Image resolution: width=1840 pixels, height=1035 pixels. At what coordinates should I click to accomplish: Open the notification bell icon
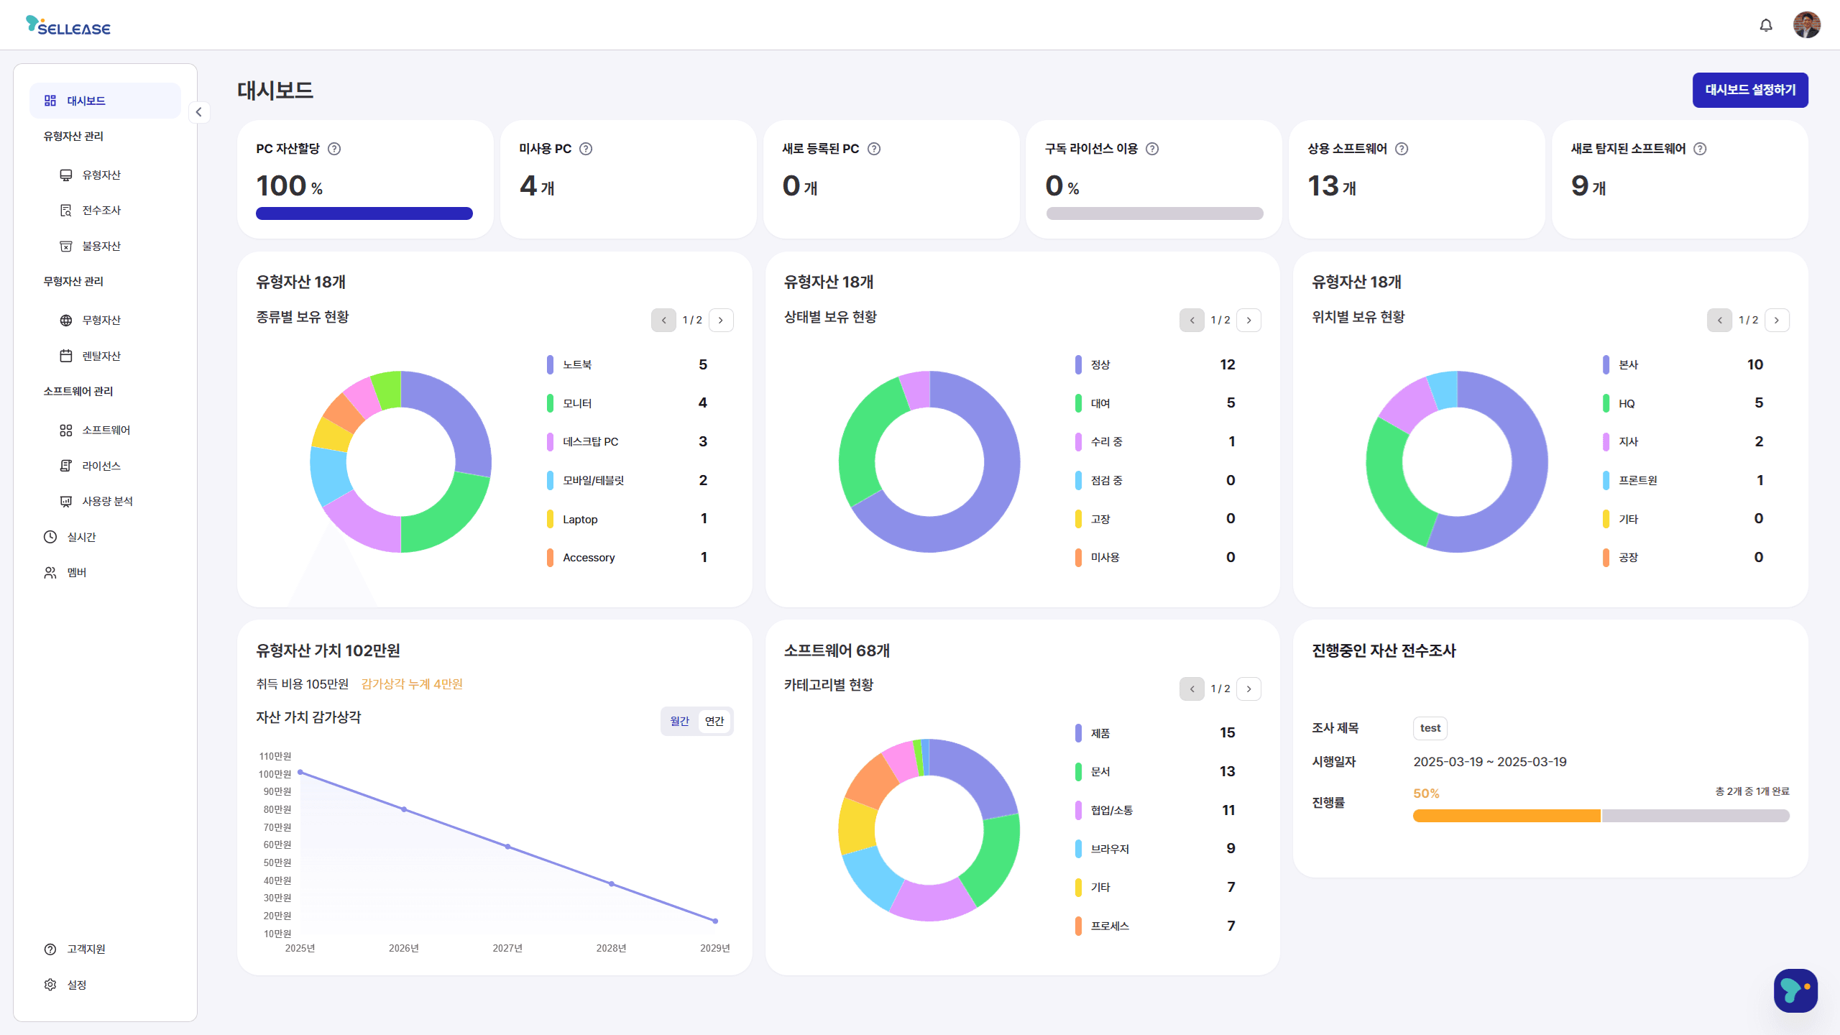click(1765, 26)
